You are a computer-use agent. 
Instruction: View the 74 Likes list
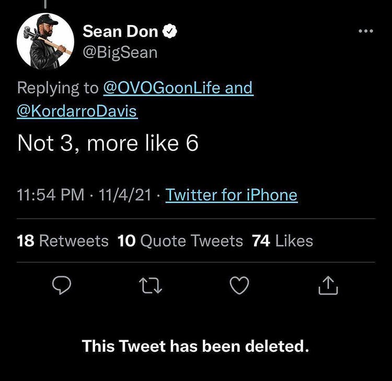point(282,241)
